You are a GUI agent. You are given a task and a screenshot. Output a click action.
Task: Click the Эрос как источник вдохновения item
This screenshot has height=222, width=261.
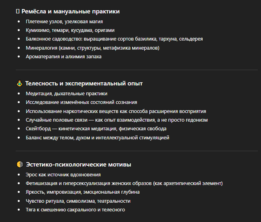pyautogui.click(x=63, y=174)
